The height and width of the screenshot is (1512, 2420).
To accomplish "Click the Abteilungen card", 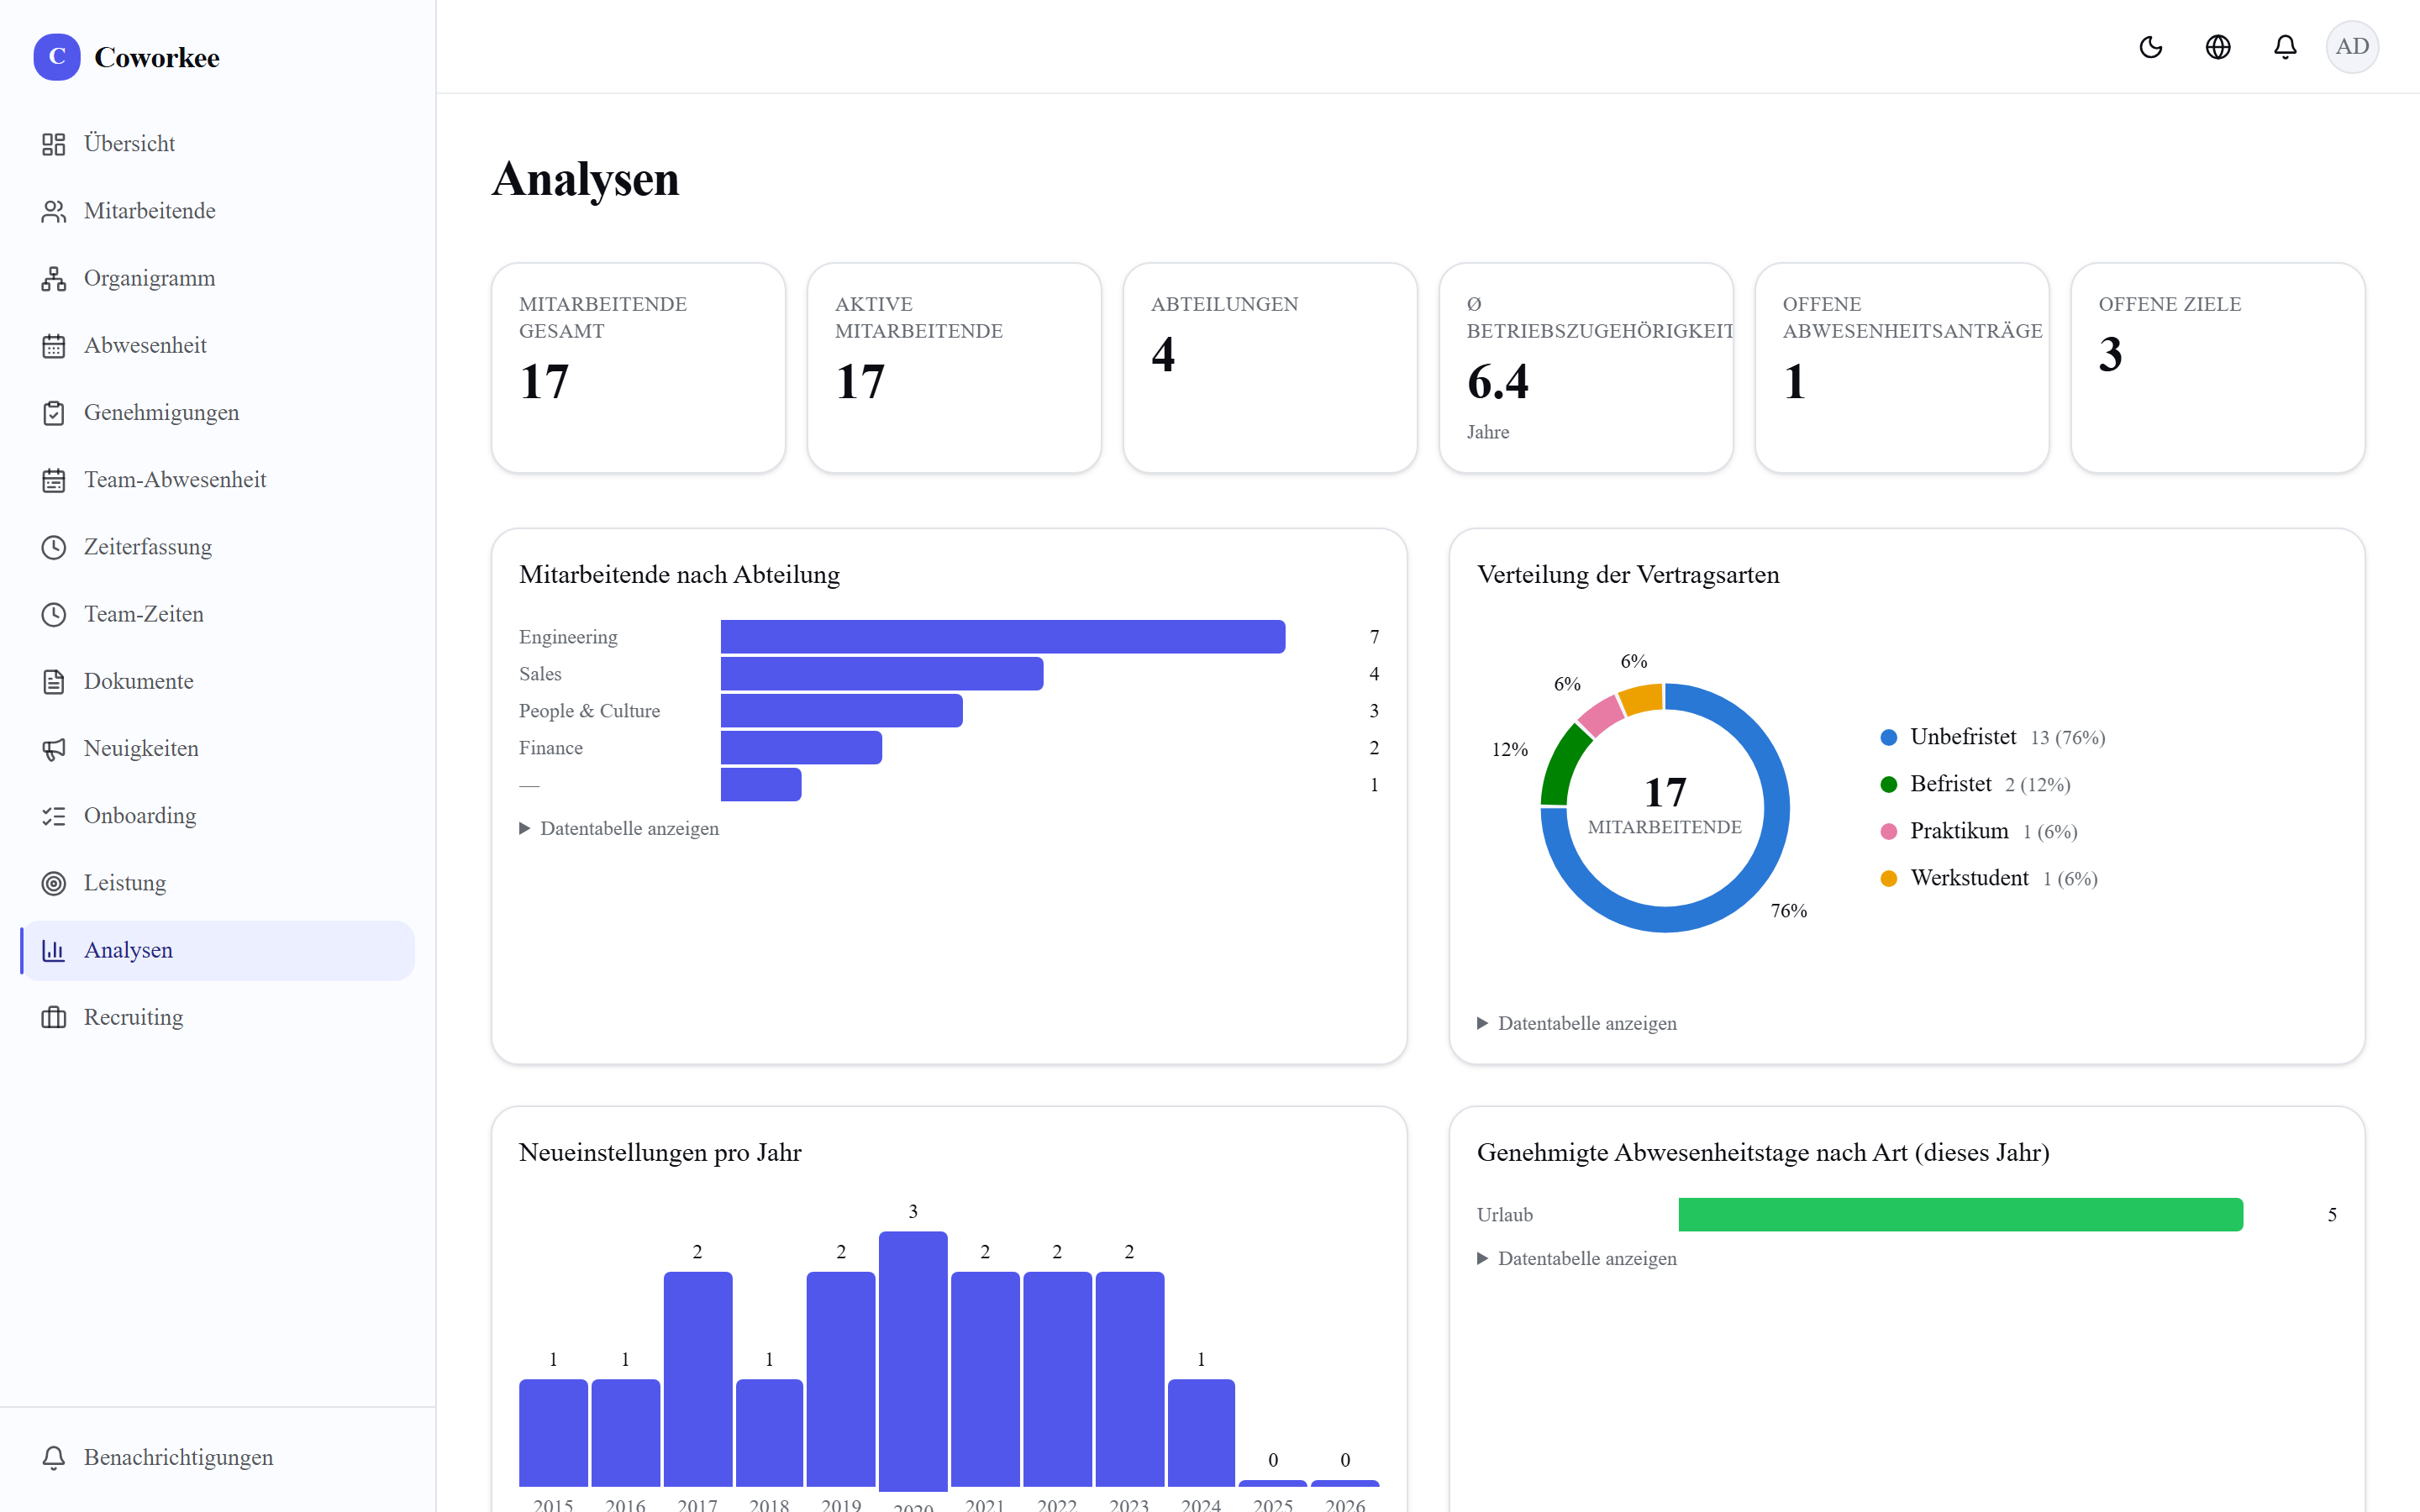I will pos(1270,368).
